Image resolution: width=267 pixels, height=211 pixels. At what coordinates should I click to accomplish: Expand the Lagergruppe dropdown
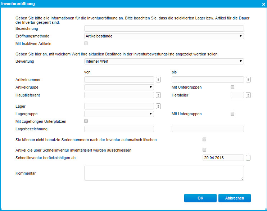[x=119, y=114]
